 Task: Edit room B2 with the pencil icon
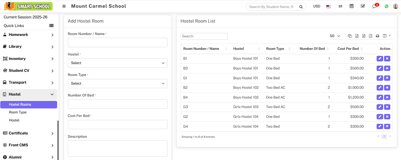[380, 88]
